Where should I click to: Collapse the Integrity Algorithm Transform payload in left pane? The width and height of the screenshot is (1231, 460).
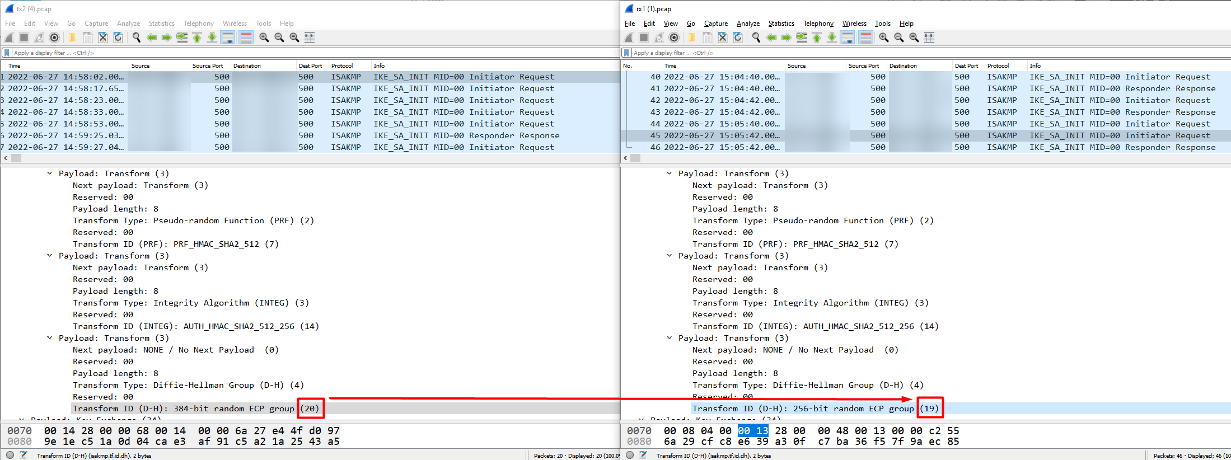click(x=50, y=256)
